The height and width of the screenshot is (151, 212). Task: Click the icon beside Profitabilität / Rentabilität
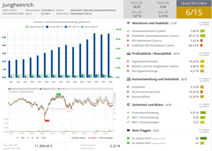click(129, 54)
